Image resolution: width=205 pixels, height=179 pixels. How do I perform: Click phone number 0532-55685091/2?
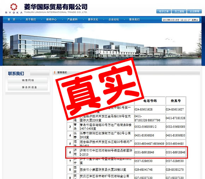click(x=145, y=127)
